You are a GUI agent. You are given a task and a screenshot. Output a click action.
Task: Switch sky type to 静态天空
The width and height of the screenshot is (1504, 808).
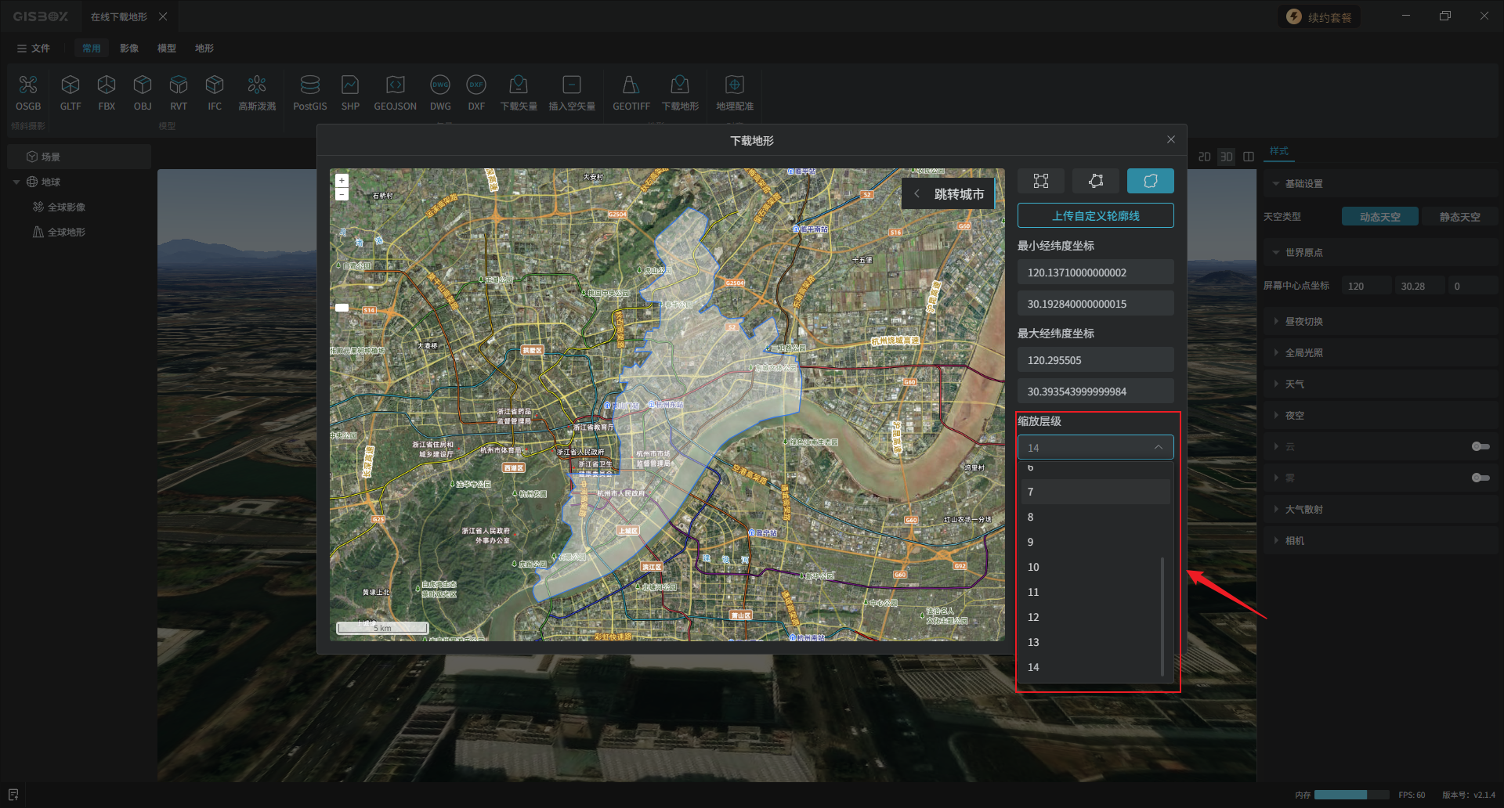pyautogui.click(x=1459, y=217)
